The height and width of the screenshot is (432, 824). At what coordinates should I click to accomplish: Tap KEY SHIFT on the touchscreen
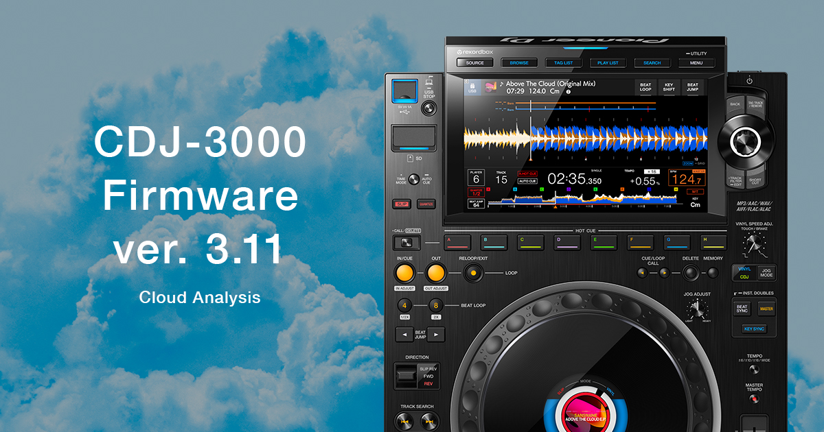point(669,87)
